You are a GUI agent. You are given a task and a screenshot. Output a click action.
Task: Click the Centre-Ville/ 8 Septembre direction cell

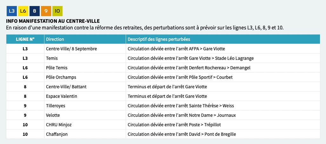point(85,49)
